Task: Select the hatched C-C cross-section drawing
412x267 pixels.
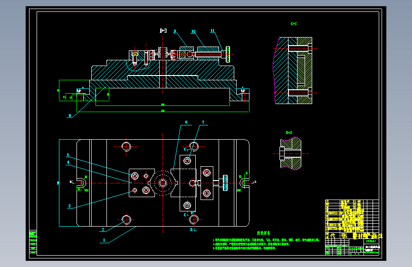Action: (x=293, y=70)
